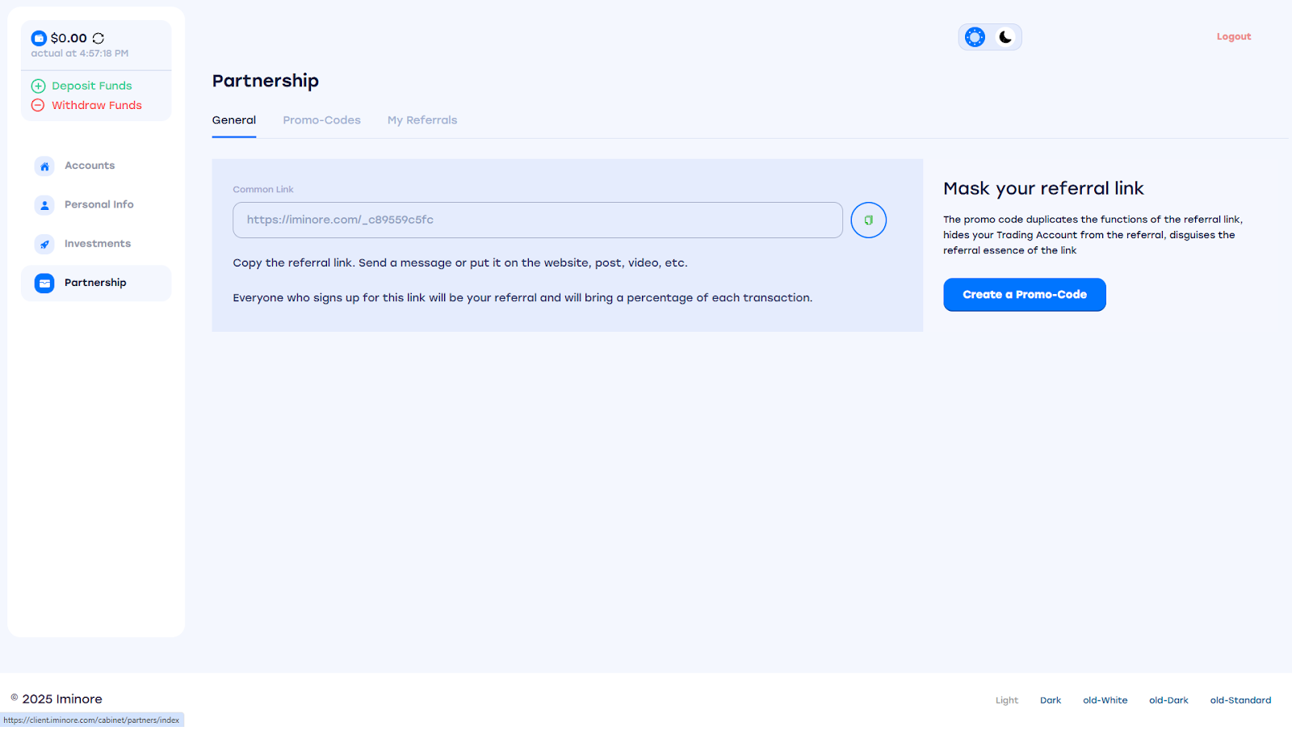
Task: Select the old-White theme link
Action: (1105, 700)
